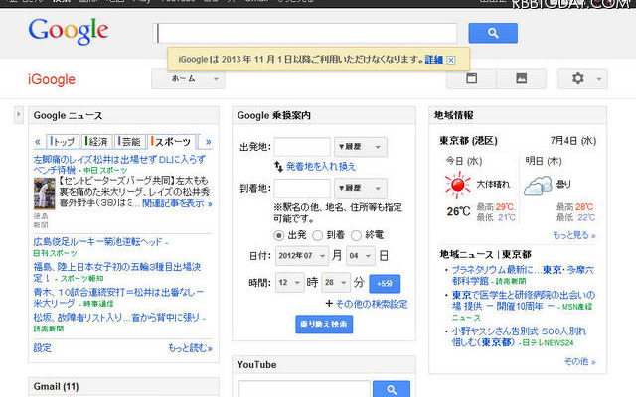Click the YouTube search input field
The width and height of the screenshot is (636, 397).
[x=305, y=389]
